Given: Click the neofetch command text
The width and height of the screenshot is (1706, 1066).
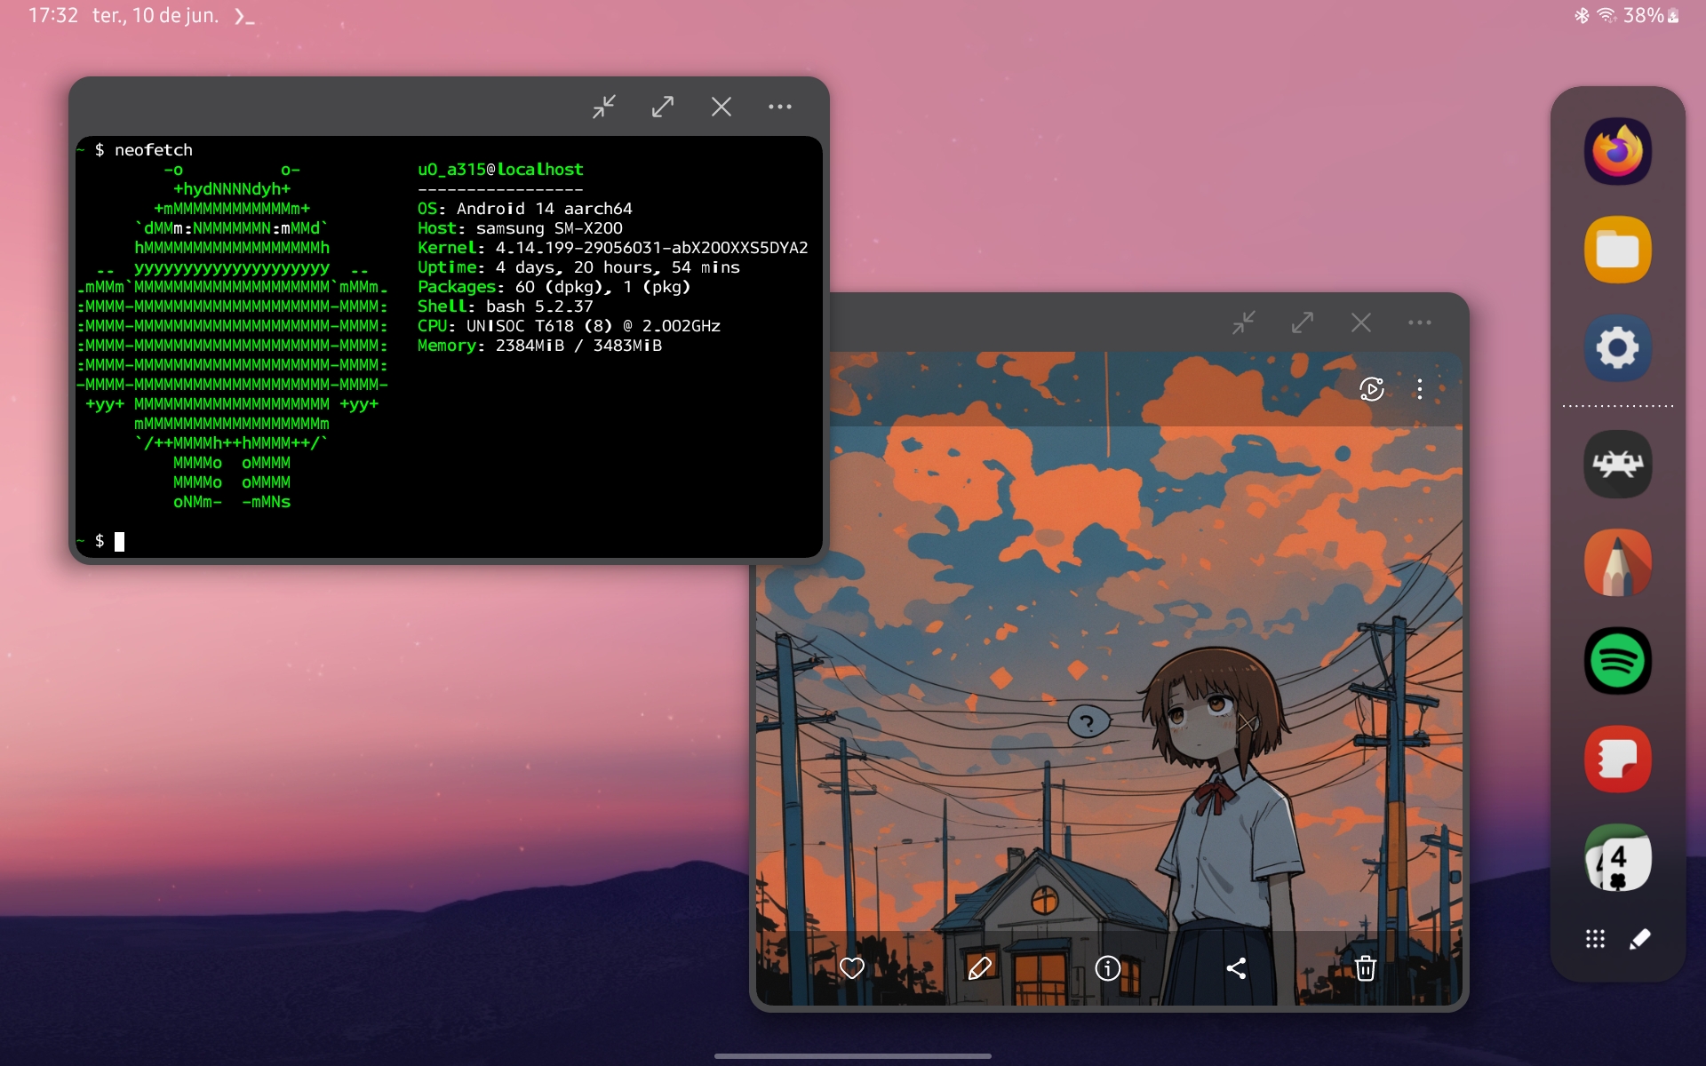Looking at the screenshot, I should pos(153,150).
